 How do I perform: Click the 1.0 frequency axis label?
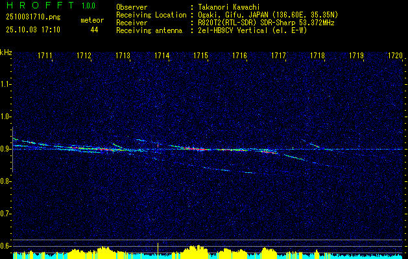(5, 117)
